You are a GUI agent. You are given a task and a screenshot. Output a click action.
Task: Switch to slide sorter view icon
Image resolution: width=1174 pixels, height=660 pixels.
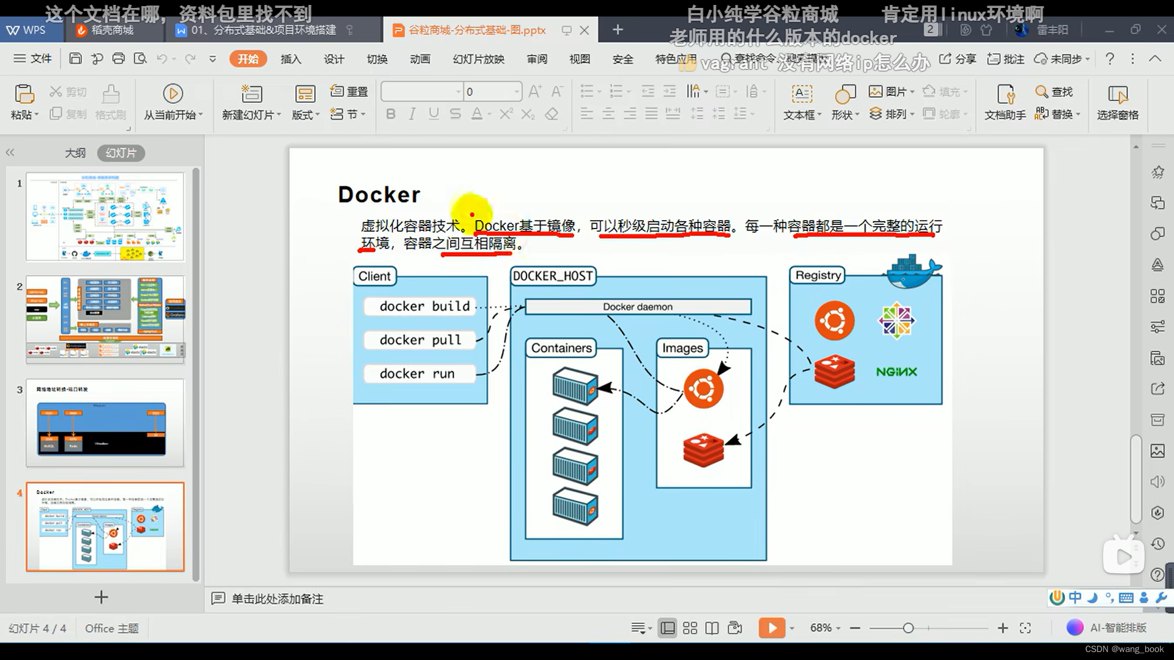click(690, 628)
